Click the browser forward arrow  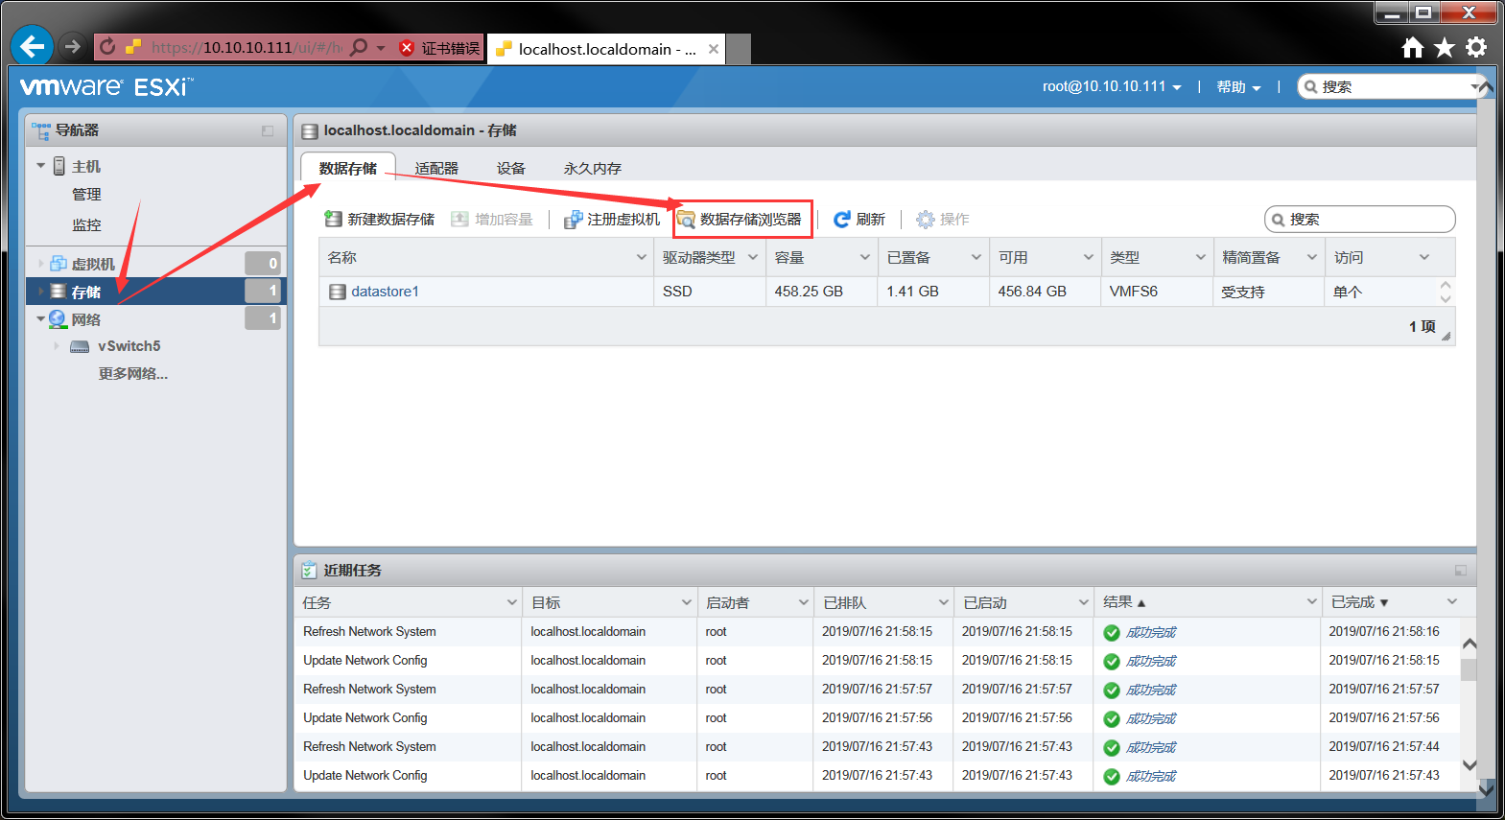pos(72,46)
